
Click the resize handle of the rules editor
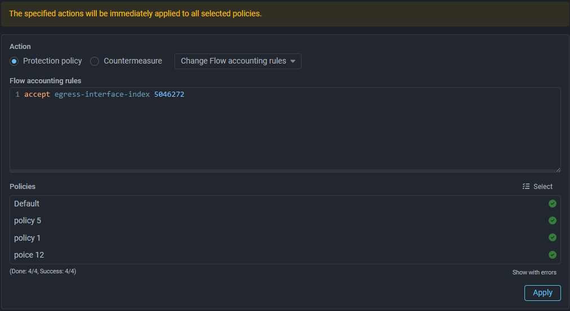(x=558, y=169)
